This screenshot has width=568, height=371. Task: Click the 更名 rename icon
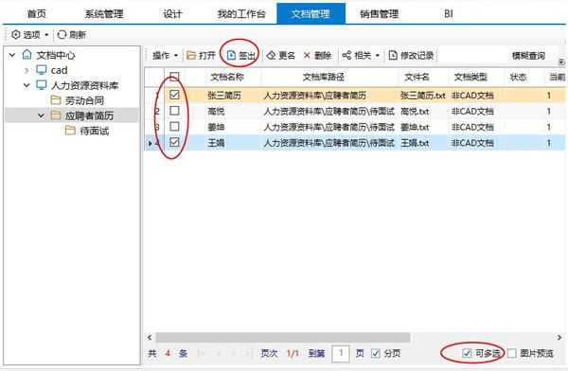(272, 55)
